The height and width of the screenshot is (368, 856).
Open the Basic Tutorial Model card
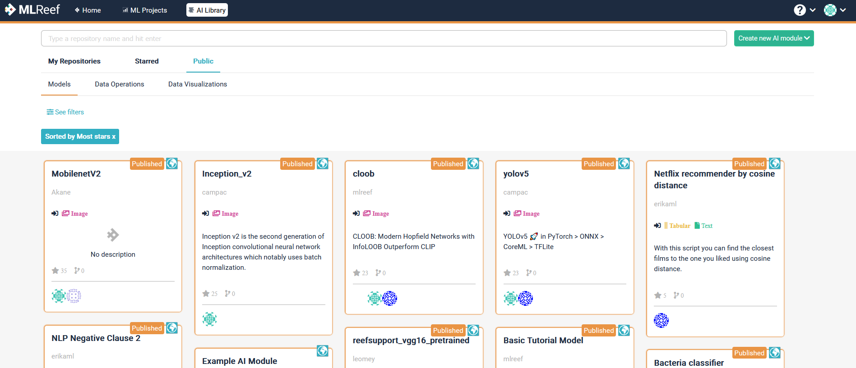click(543, 341)
